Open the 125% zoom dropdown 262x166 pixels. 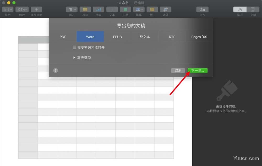(x=22, y=9)
